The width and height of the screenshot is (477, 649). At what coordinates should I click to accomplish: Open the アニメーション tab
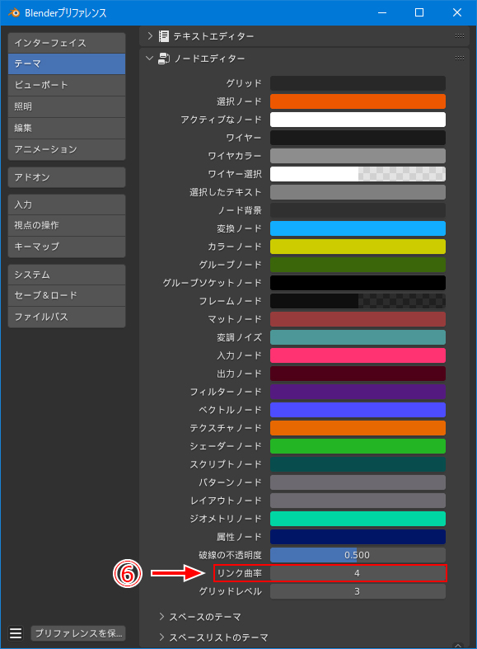(x=67, y=149)
